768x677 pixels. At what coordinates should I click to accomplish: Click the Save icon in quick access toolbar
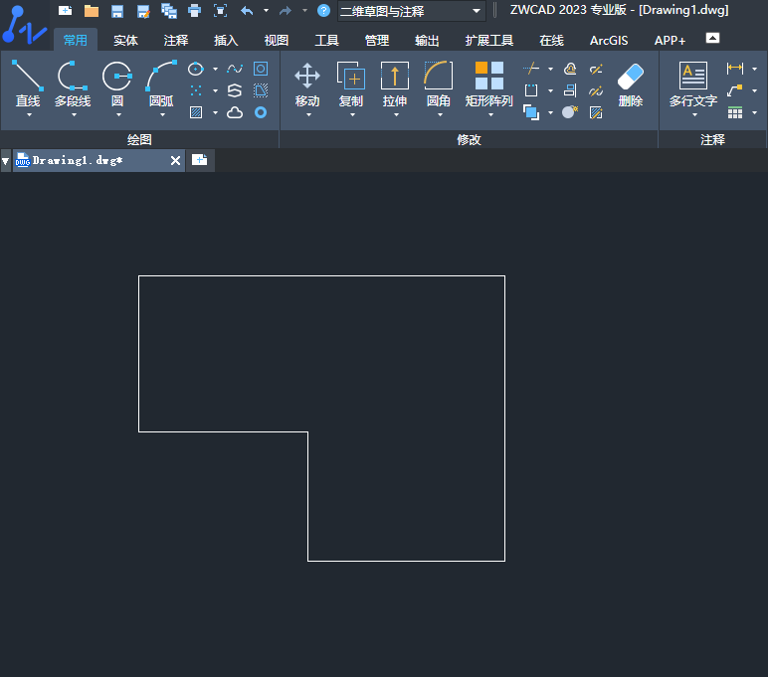(x=117, y=11)
